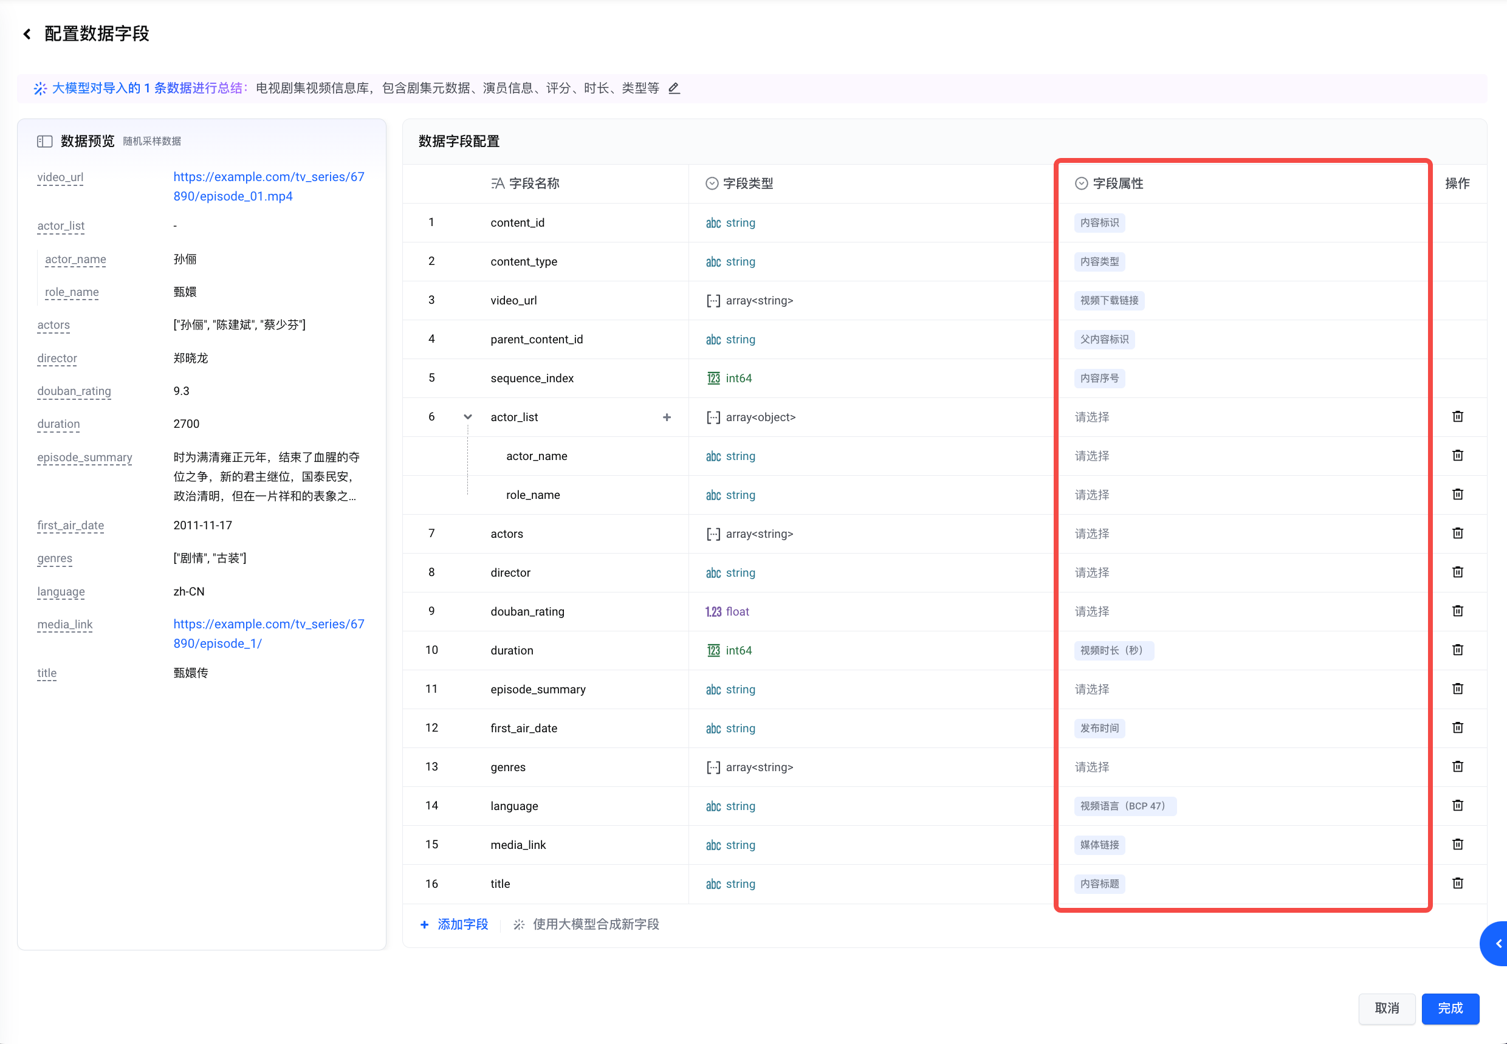The height and width of the screenshot is (1044, 1507).
Task: Click the plus icon in the actor_list row
Action: click(667, 417)
